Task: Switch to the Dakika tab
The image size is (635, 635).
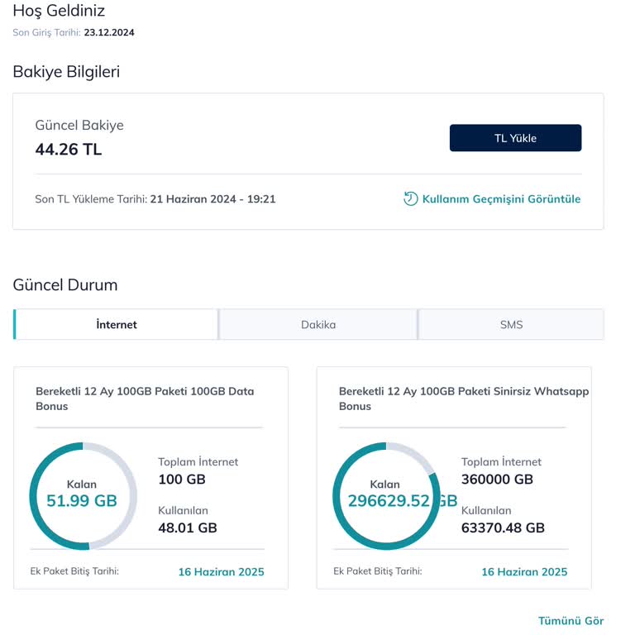Action: pyautogui.click(x=318, y=324)
